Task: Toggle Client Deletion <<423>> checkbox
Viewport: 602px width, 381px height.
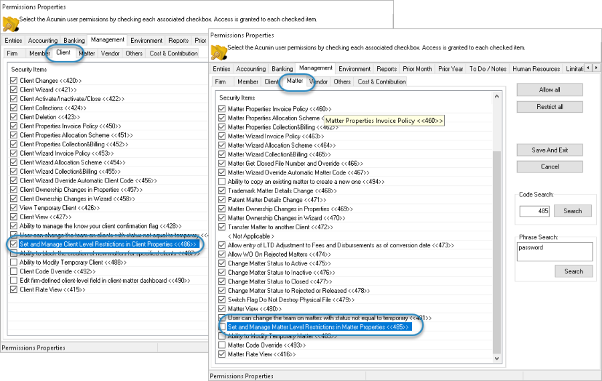Action: [x=13, y=117]
